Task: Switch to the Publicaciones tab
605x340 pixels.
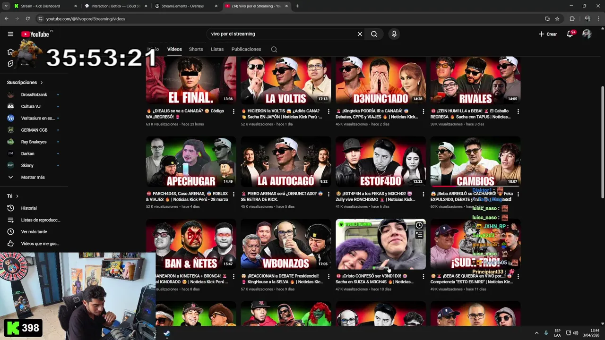Action: 246,49
